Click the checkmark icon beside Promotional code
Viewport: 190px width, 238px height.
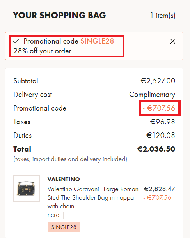click(x=16, y=41)
